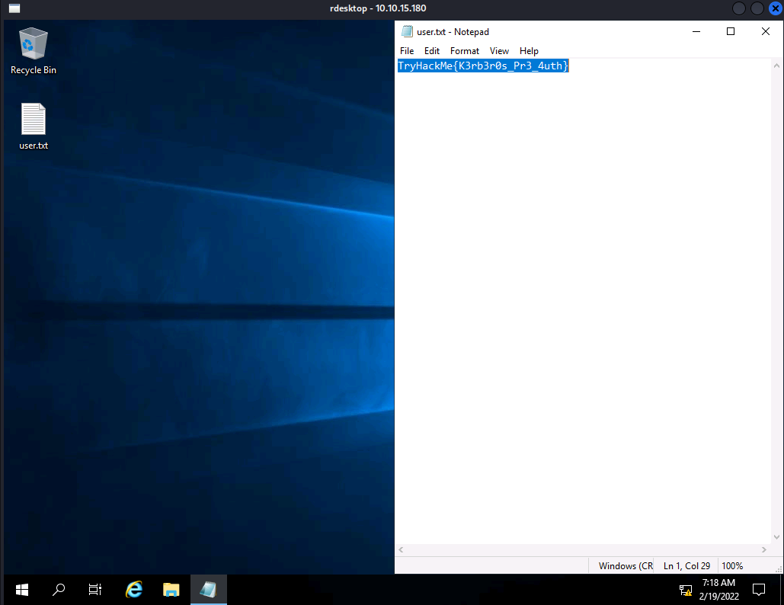
Task: Click the Notepad taskbar button
Action: (209, 590)
